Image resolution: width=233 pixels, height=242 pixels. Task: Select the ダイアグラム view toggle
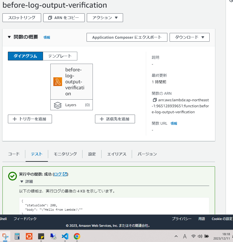26,56
